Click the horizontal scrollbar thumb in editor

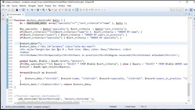48,103
